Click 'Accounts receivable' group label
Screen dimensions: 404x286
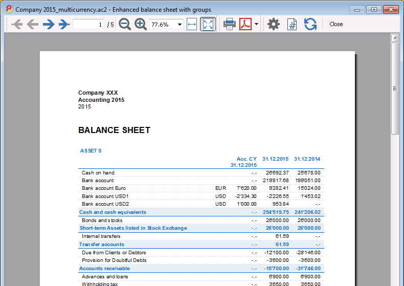(105, 269)
